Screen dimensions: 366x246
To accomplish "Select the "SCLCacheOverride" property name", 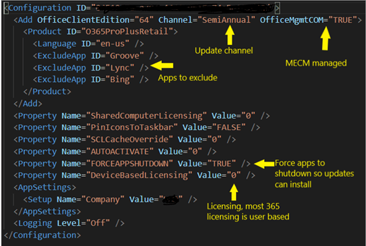I will point(129,140).
